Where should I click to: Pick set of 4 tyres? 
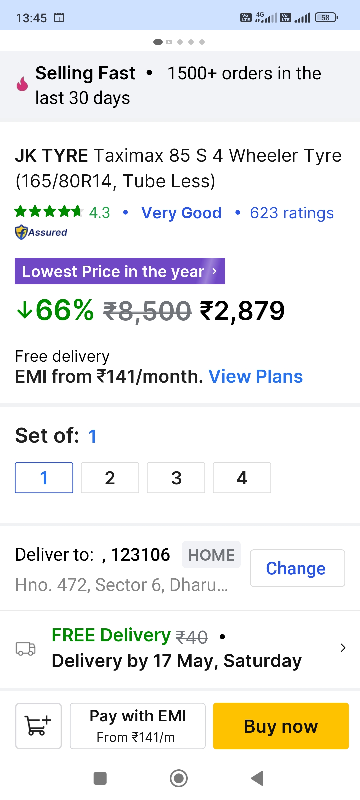[x=242, y=478]
